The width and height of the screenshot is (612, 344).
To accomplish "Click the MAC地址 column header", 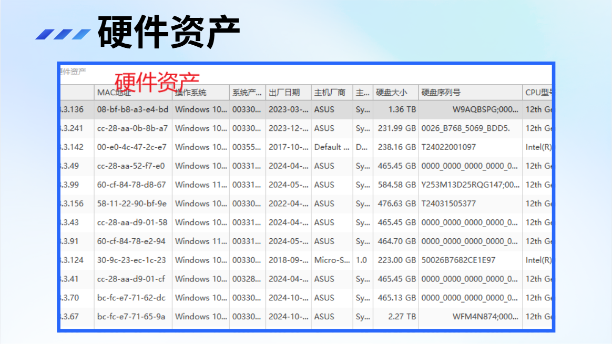I will tap(133, 93).
